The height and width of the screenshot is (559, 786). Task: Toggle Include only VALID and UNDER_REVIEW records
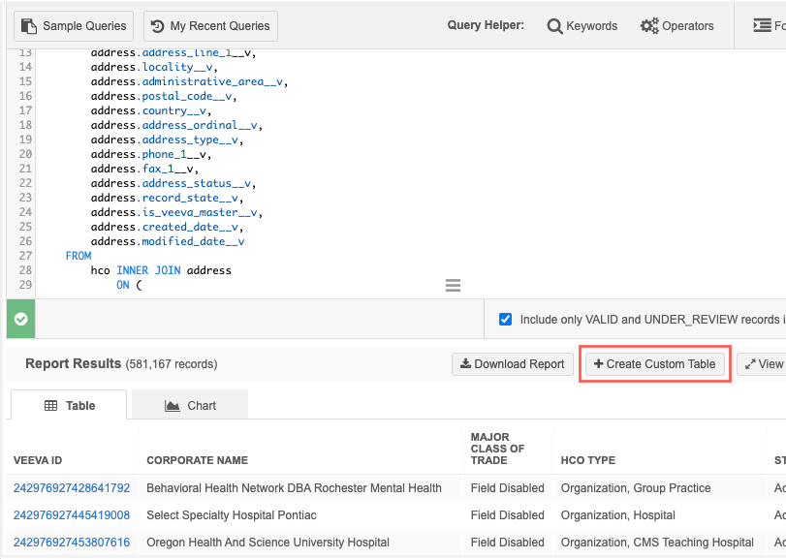[x=505, y=319]
